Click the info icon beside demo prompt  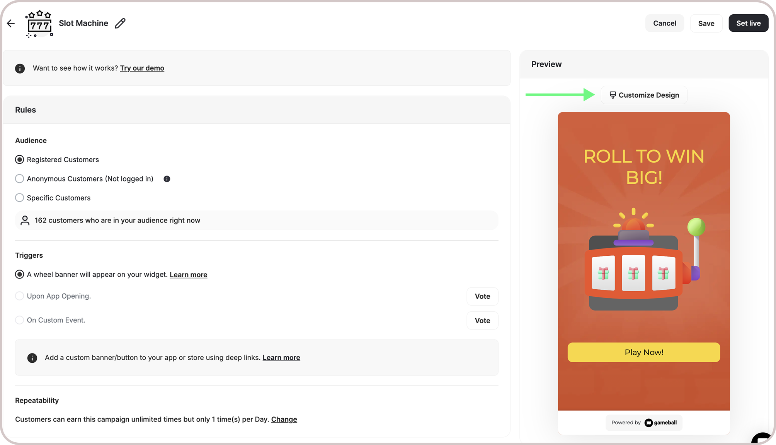point(20,68)
